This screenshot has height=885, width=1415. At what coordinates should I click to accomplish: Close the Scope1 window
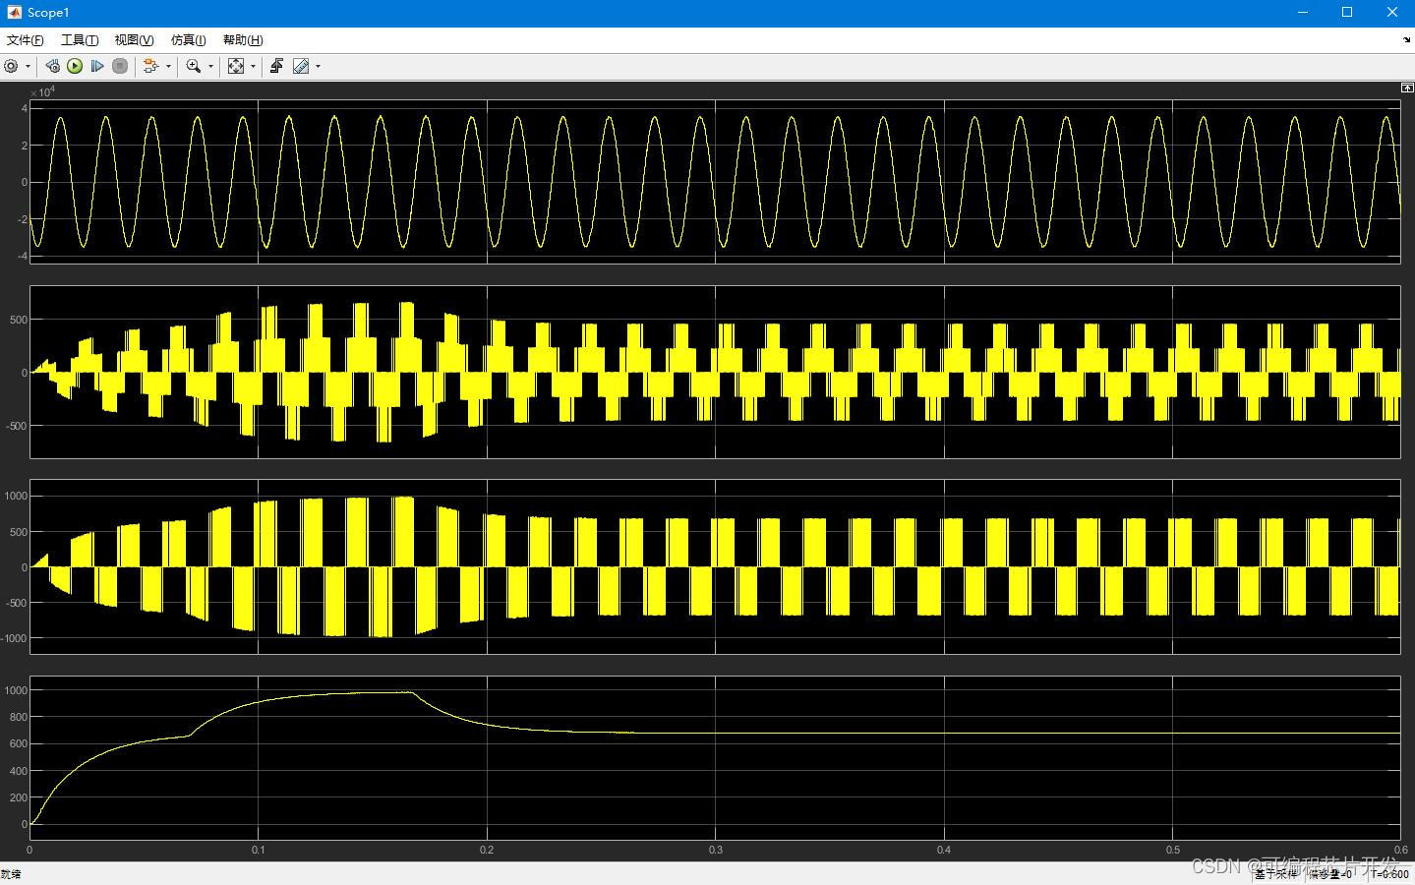pos(1392,13)
